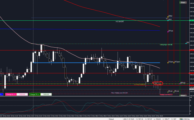The width and height of the screenshot is (194, 120).
Task: Click the Weekly High dashed line label
Action: click(x=166, y=45)
